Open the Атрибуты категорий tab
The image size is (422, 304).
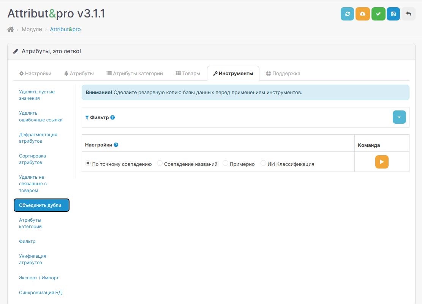pos(134,74)
